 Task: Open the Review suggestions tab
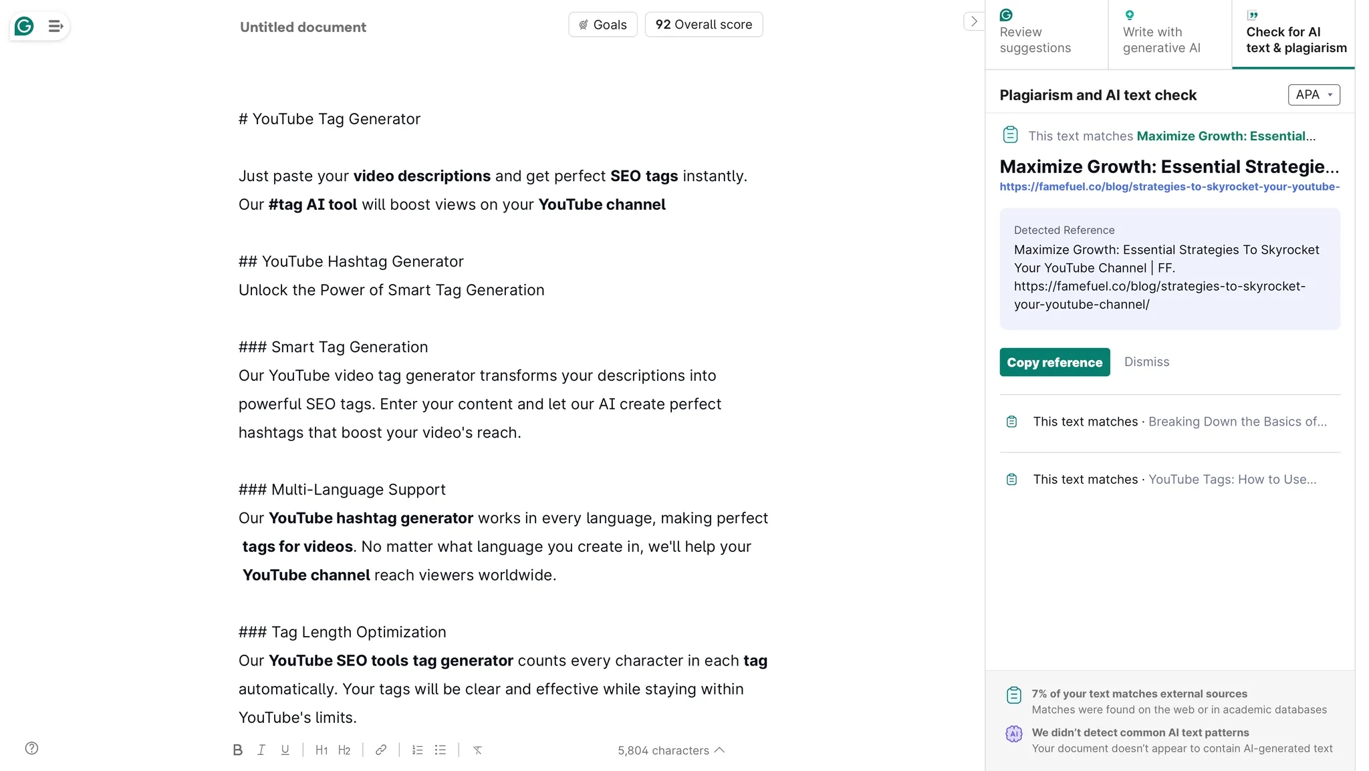pyautogui.click(x=1046, y=34)
